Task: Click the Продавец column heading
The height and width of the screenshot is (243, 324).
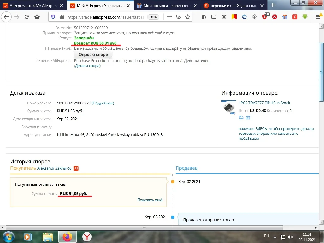Action: 187,168
